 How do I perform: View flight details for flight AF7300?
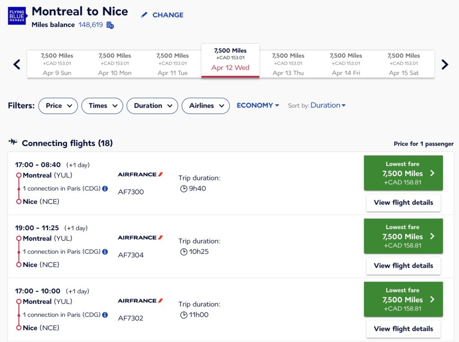(403, 202)
